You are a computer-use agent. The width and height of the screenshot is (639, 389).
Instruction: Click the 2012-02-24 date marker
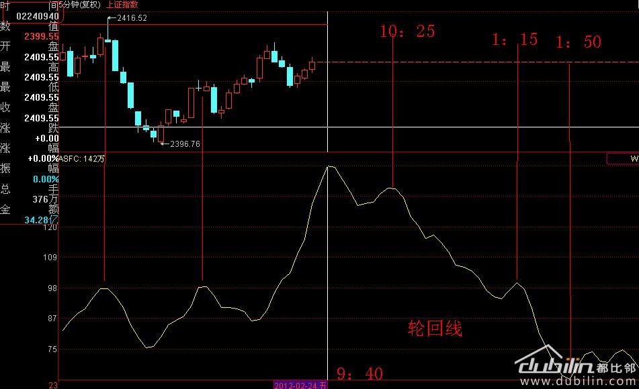point(300,385)
